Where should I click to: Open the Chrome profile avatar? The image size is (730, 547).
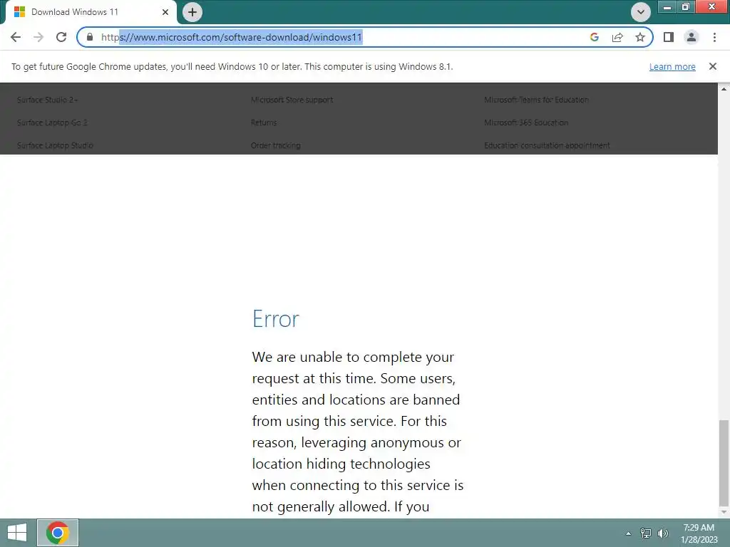click(692, 37)
